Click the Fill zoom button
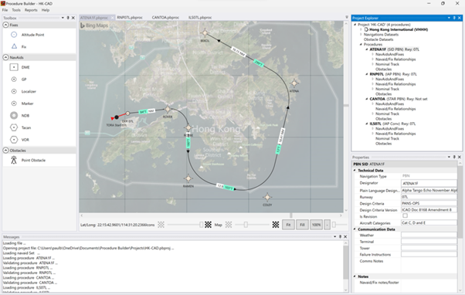Viewport: 465px width, 295px height. point(302,225)
